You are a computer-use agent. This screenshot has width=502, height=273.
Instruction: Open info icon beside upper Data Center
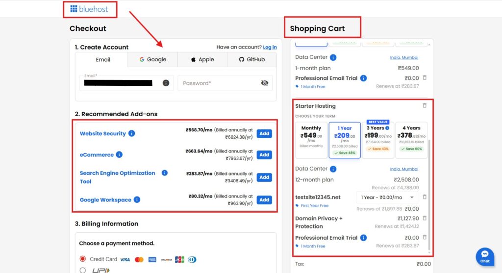[x=333, y=57]
